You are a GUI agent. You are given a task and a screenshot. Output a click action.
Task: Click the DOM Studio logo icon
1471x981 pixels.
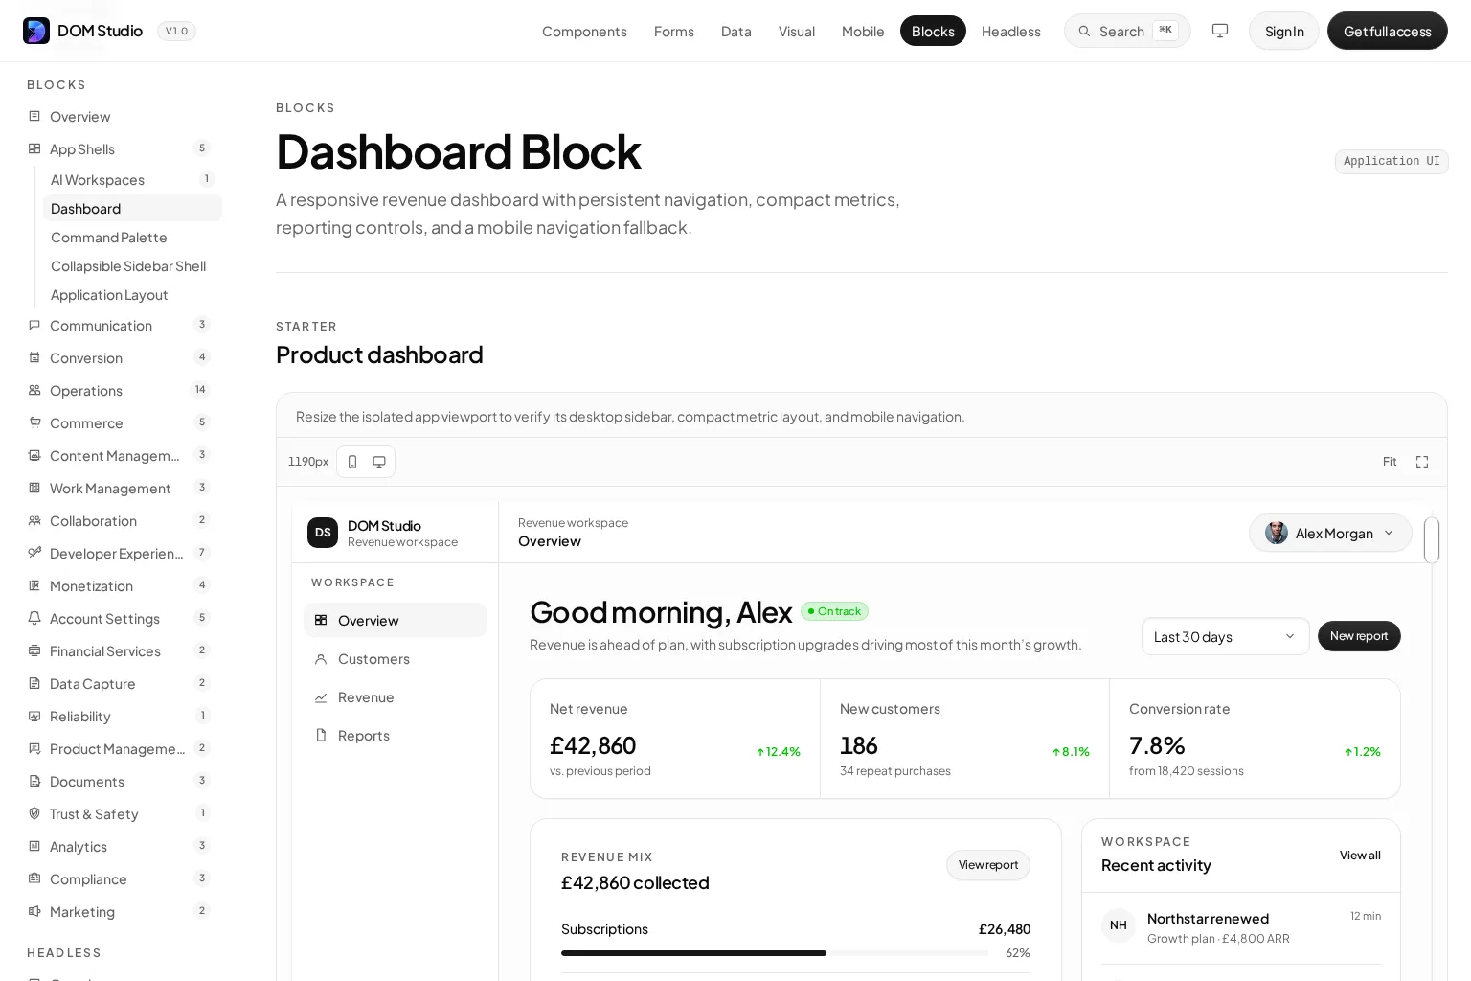36,31
